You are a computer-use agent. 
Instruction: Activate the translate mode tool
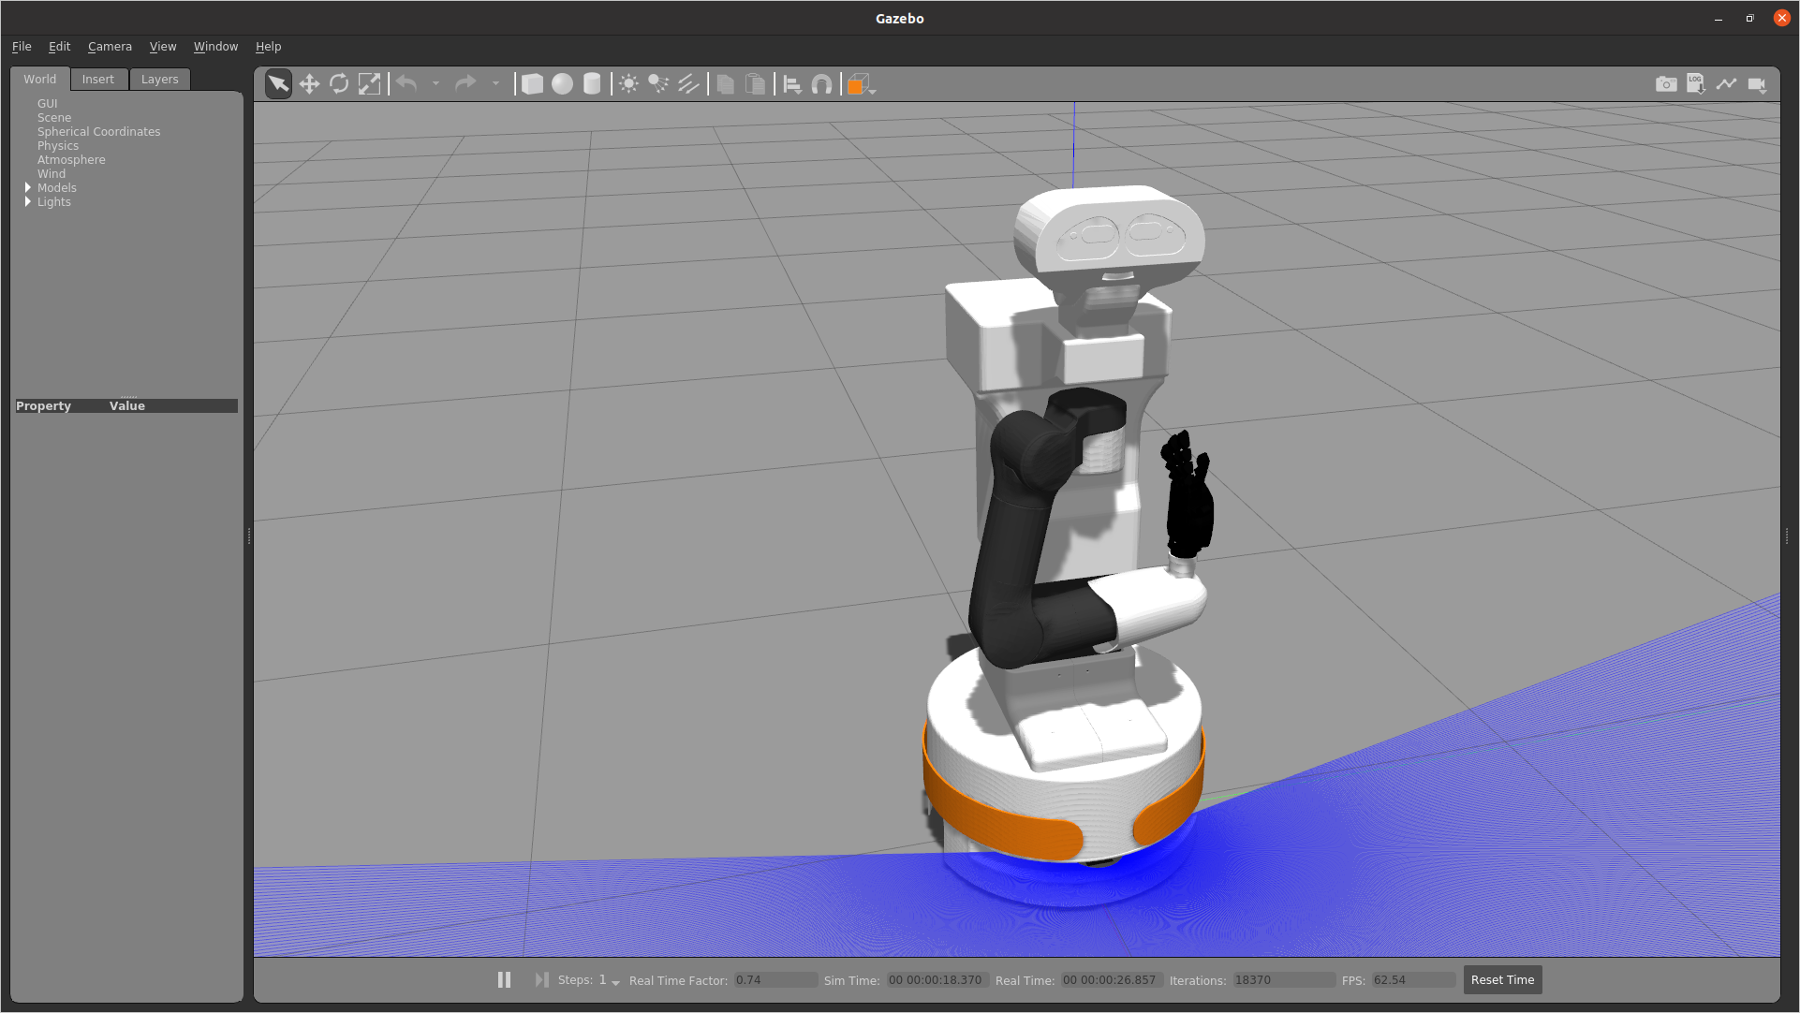[309, 84]
